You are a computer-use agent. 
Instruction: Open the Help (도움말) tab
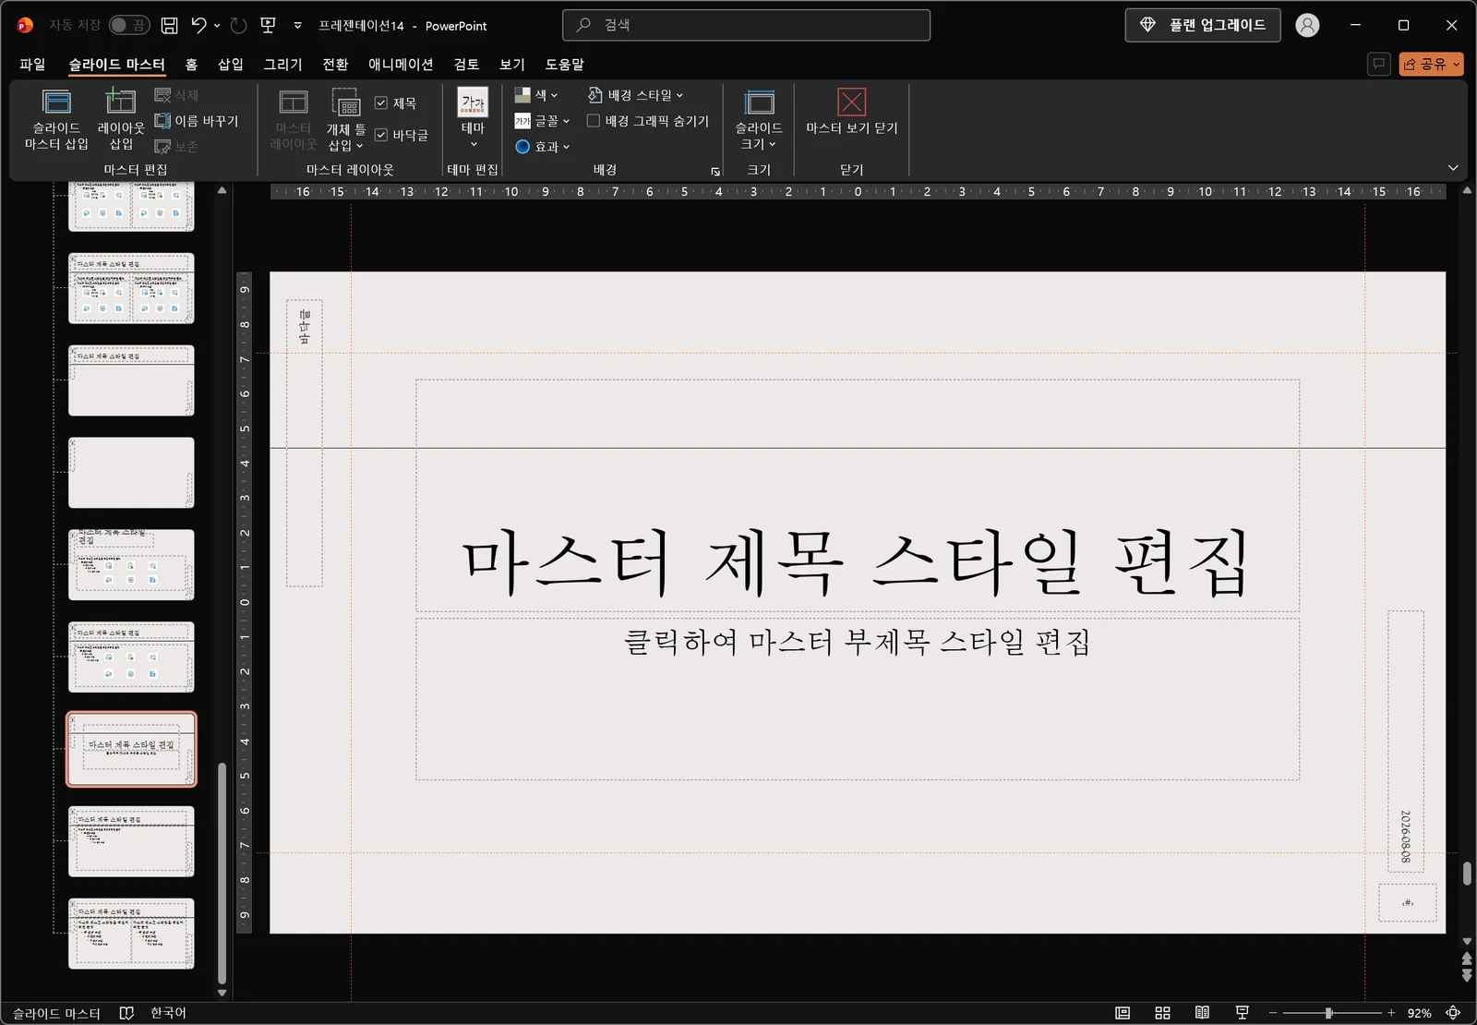click(x=564, y=64)
